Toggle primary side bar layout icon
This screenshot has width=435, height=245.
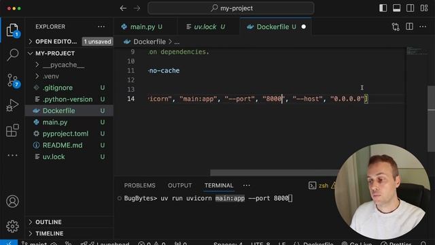pos(383,8)
